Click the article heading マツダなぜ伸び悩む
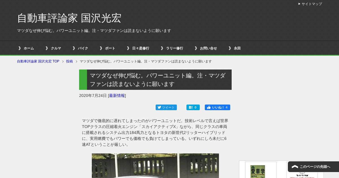Viewport: 339px width, 178px height. click(x=155, y=80)
